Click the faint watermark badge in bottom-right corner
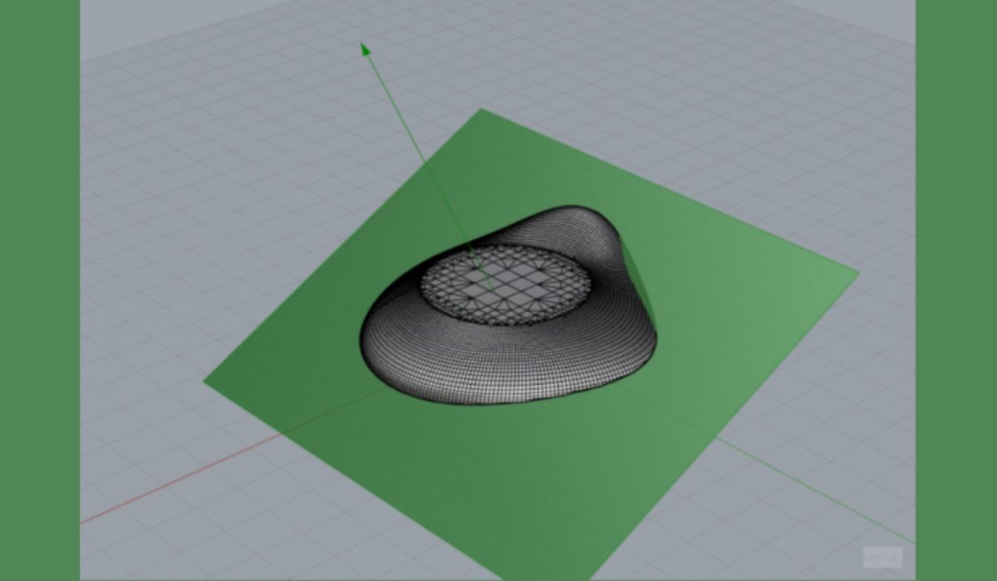997x581 pixels. (x=882, y=557)
